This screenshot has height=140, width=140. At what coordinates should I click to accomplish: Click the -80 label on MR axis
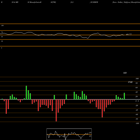click(x=137, y=119)
